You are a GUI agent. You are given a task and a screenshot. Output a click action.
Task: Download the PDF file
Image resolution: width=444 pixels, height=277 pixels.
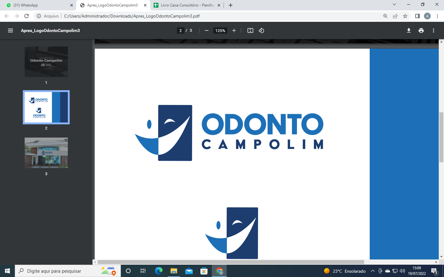click(409, 30)
